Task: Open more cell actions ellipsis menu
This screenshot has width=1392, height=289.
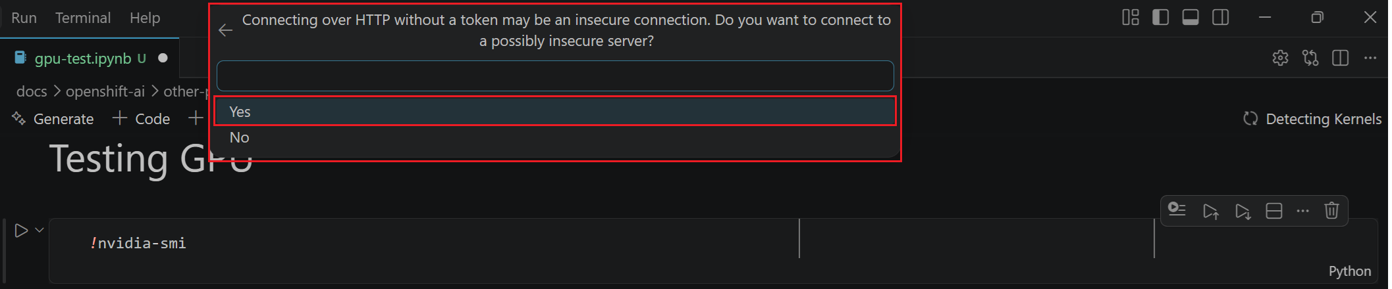Action: pos(1302,211)
